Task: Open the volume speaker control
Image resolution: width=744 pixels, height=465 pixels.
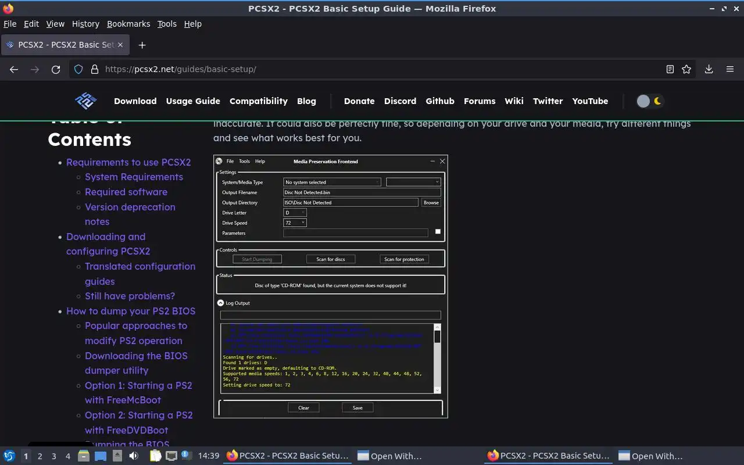Action: [x=134, y=456]
